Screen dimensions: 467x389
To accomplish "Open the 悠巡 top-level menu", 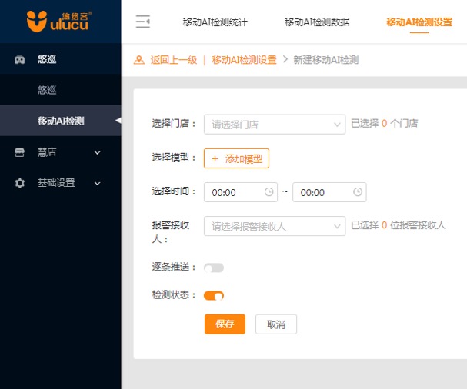I will point(61,59).
